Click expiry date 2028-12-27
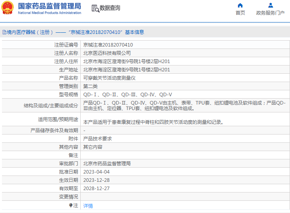 pos(97,189)
